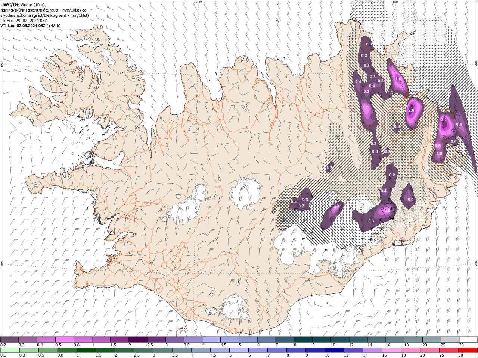The width and height of the screenshot is (478, 358).
Task: Pick the upper snow legend swatch starting at 2
Action: pyautogui.click(x=138, y=340)
